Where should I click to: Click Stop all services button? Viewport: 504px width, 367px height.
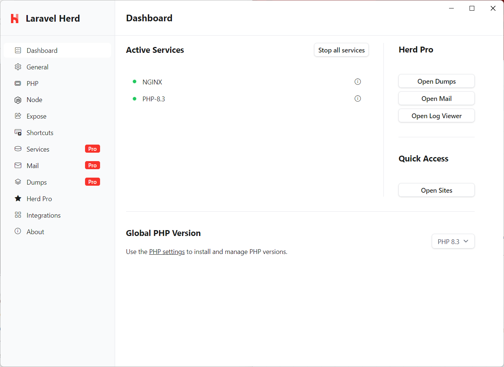(341, 50)
